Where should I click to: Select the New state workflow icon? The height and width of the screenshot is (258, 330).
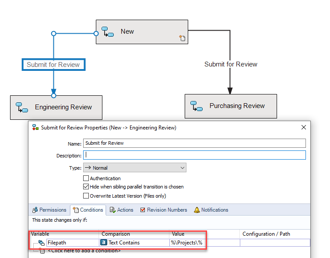pos(108,32)
